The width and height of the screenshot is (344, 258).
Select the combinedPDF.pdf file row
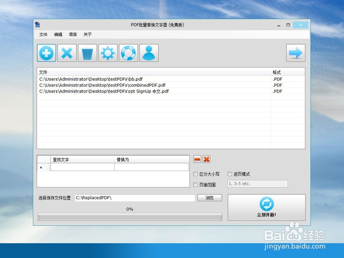click(x=103, y=85)
